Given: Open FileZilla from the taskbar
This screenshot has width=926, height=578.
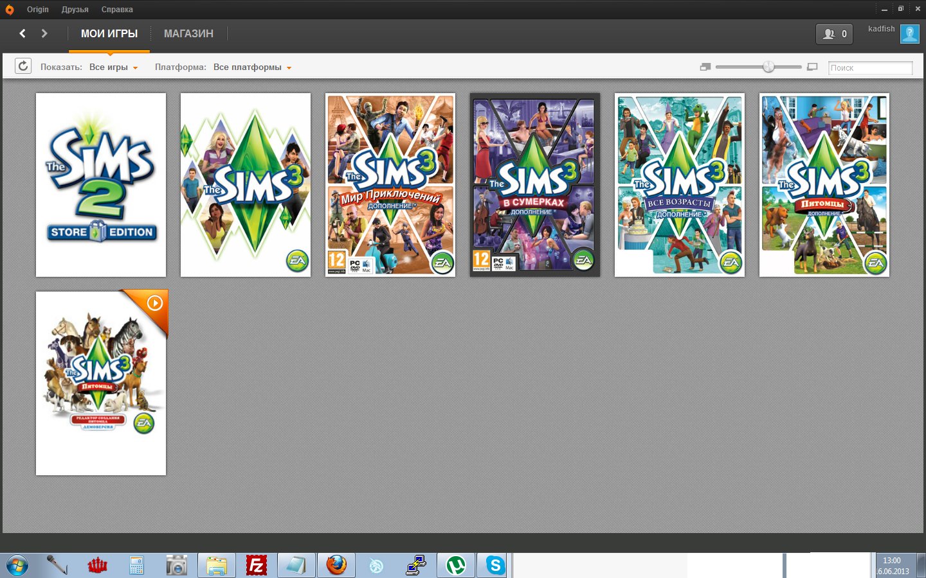Looking at the screenshot, I should (257, 566).
